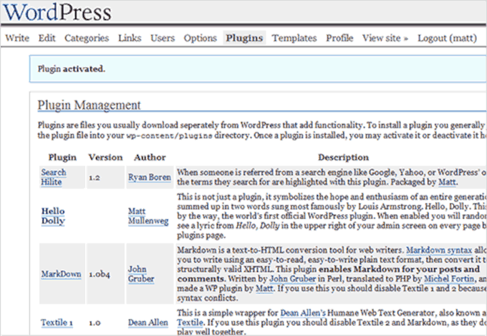This screenshot has width=487, height=336.
Task: Open author Ryan Boren link
Action: 150,177
